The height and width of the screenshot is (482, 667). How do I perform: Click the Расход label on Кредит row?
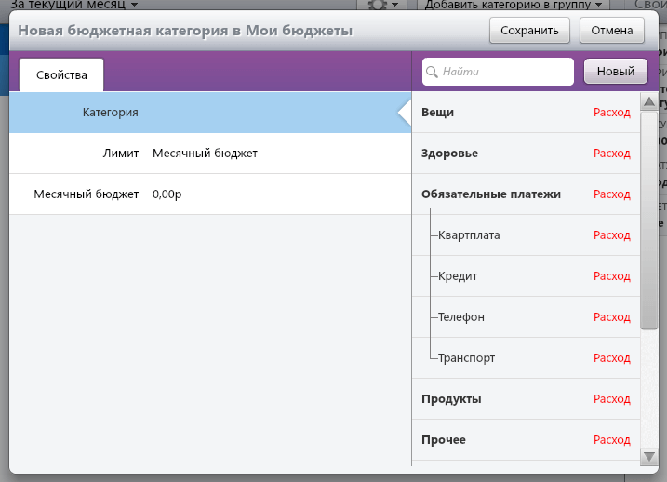(612, 276)
